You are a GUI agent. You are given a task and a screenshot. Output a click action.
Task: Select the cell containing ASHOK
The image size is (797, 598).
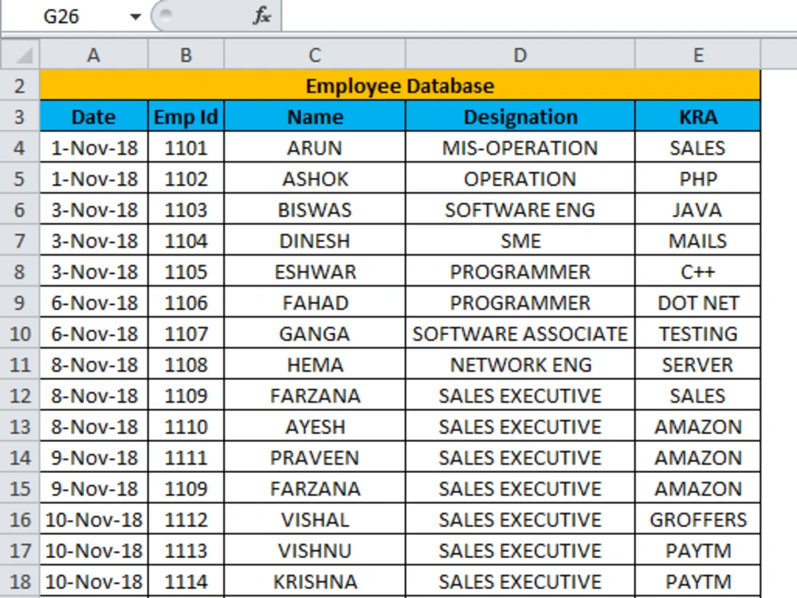315,178
